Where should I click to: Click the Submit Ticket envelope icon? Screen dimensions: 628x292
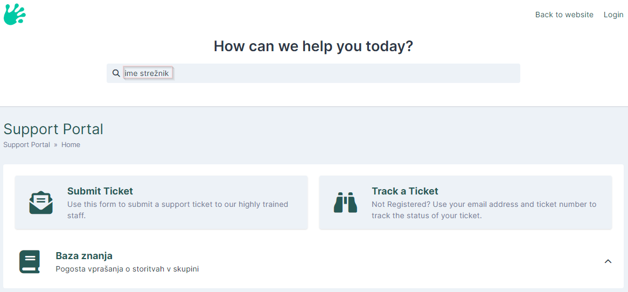click(41, 203)
